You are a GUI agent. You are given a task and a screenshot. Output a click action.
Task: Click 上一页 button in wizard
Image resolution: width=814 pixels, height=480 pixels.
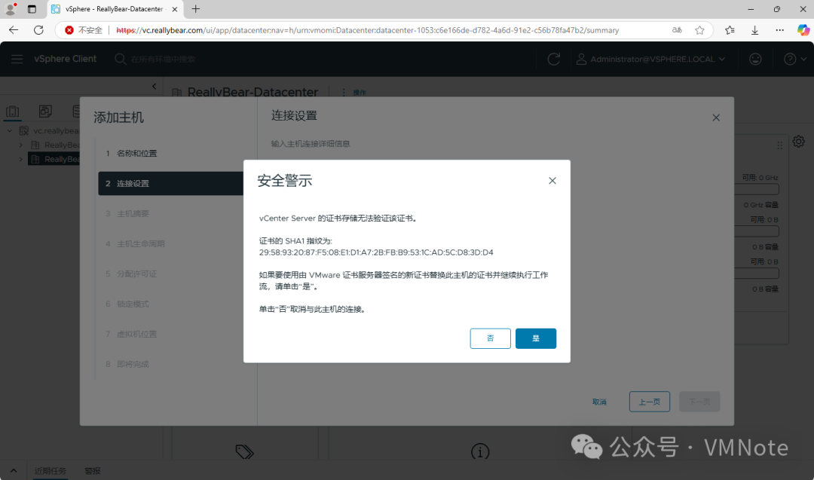[x=650, y=402]
